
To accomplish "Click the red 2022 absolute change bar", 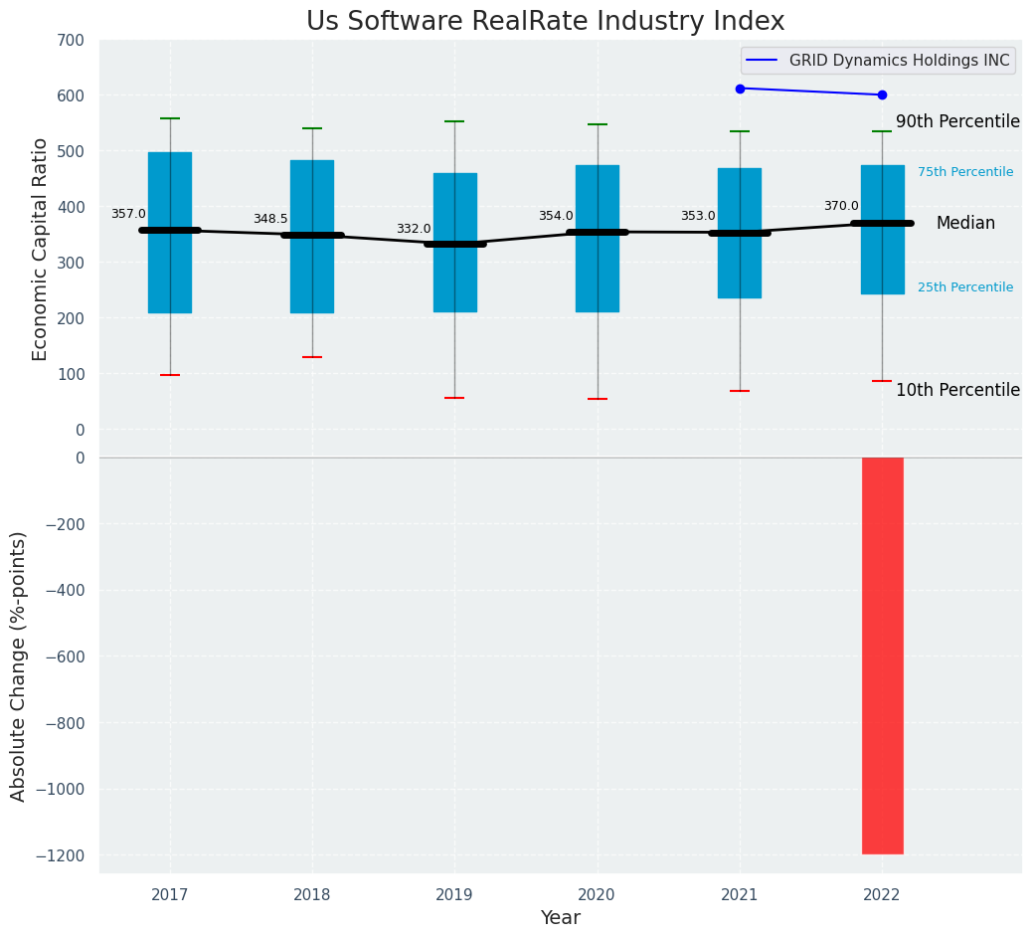I will click(882, 655).
